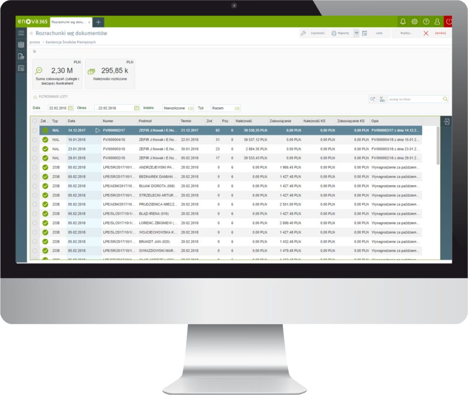Click the sum totals icon beside search
This screenshot has width=468, height=395.
point(382,99)
